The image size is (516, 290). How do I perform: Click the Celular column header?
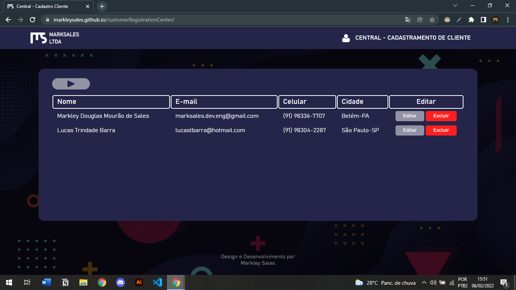click(x=307, y=102)
